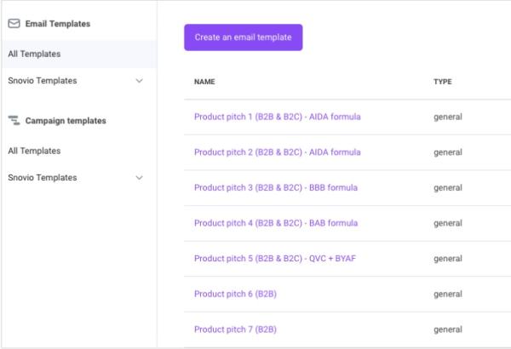
Task: Click the Campaign templates icon
Action: pyautogui.click(x=13, y=121)
